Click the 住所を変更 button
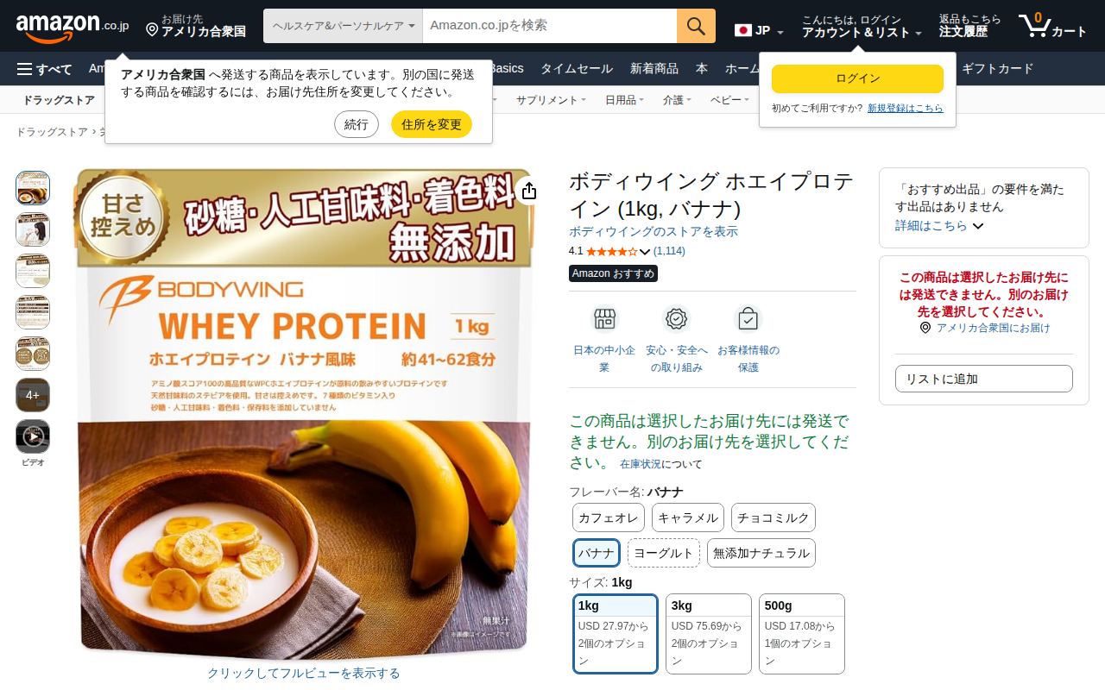This screenshot has height=690, width=1105. 432,124
